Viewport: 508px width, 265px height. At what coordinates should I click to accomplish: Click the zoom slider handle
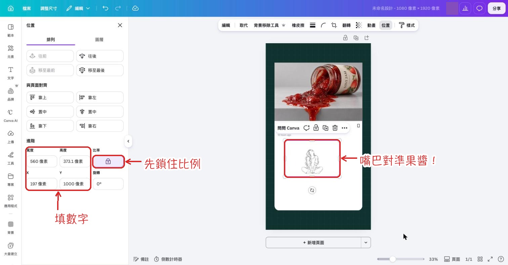click(x=392, y=259)
